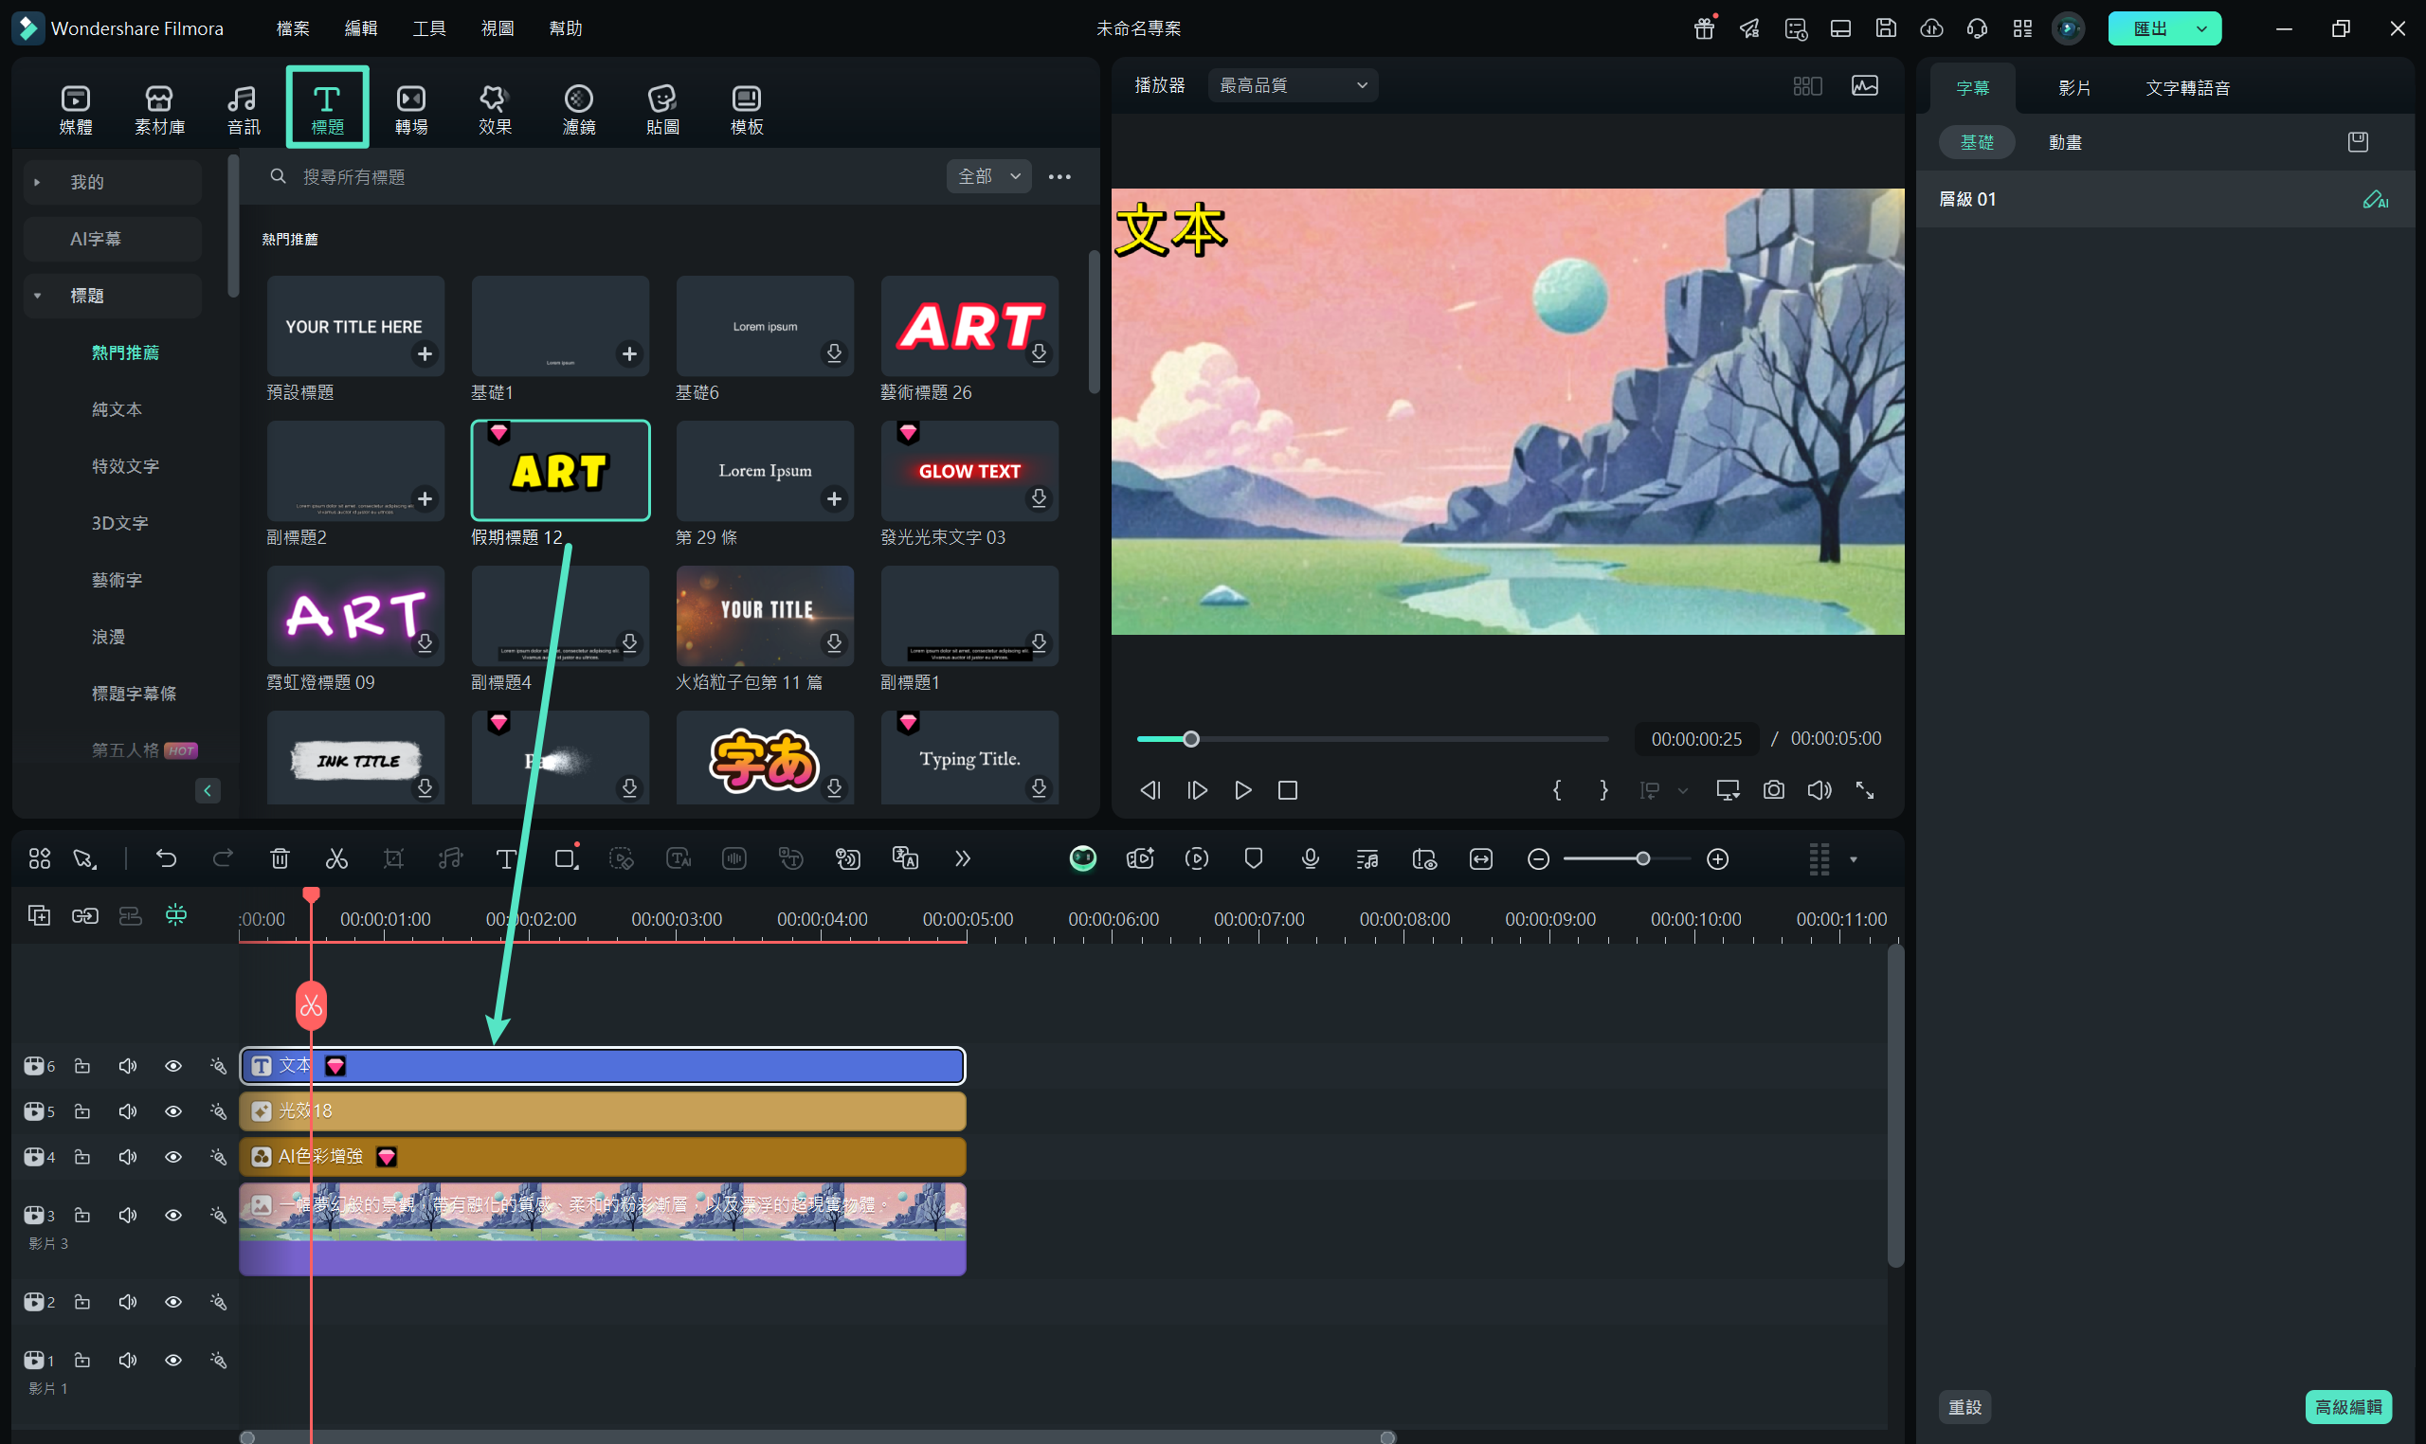Click the 重設 reset button
2426x1444 pixels.
pyautogui.click(x=1964, y=1406)
